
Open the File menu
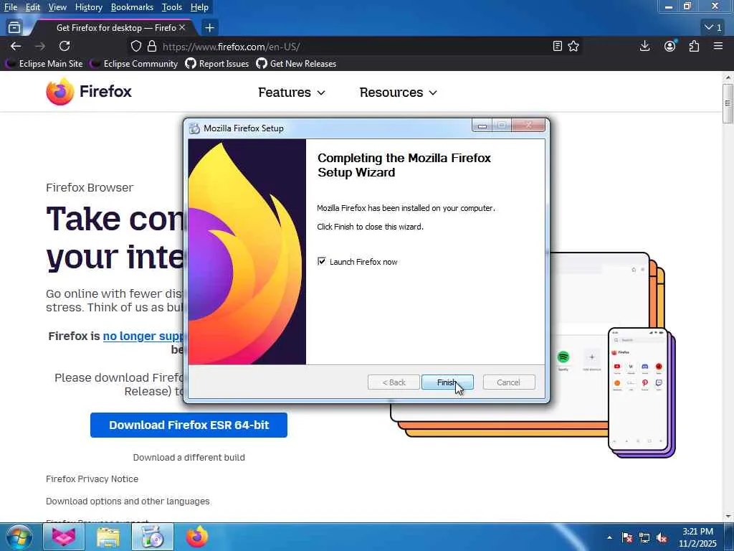point(10,7)
